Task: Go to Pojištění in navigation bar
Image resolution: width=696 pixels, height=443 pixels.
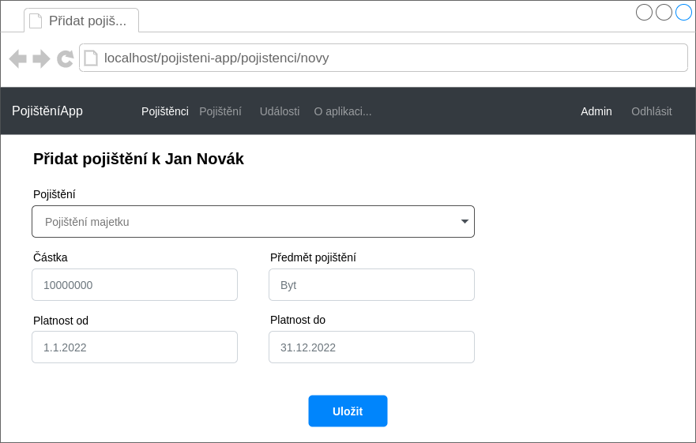Action: pyautogui.click(x=220, y=111)
